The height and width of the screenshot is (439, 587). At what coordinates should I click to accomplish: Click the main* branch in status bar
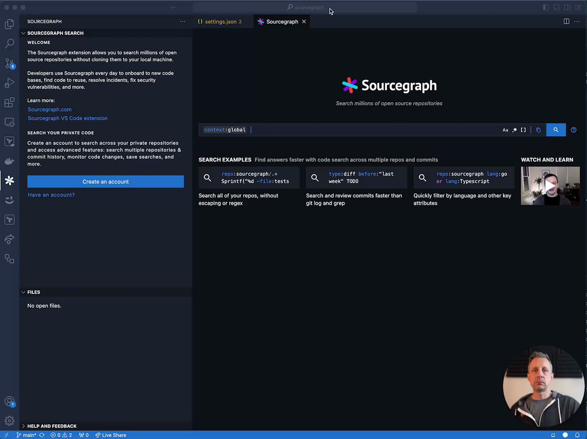(x=26, y=435)
